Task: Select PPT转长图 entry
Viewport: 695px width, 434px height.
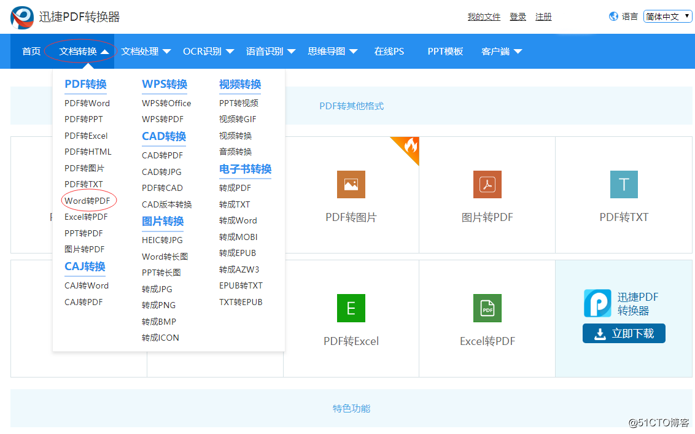Action: [x=161, y=273]
